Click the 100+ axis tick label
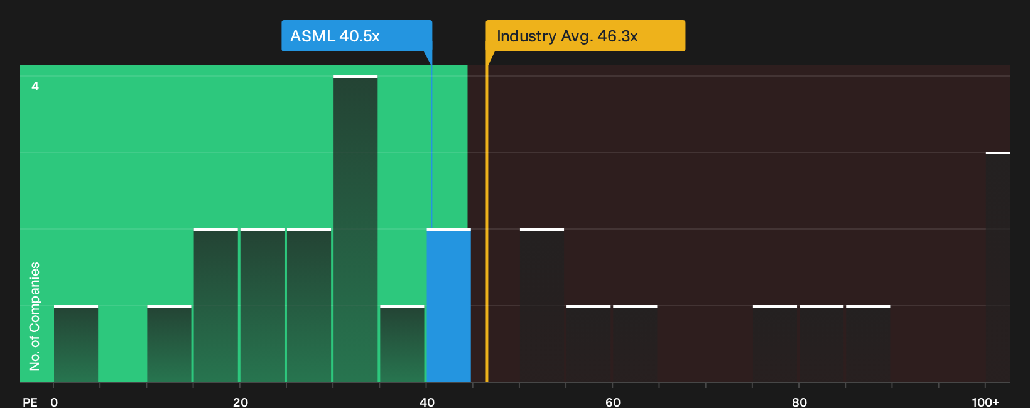 pyautogui.click(x=985, y=402)
